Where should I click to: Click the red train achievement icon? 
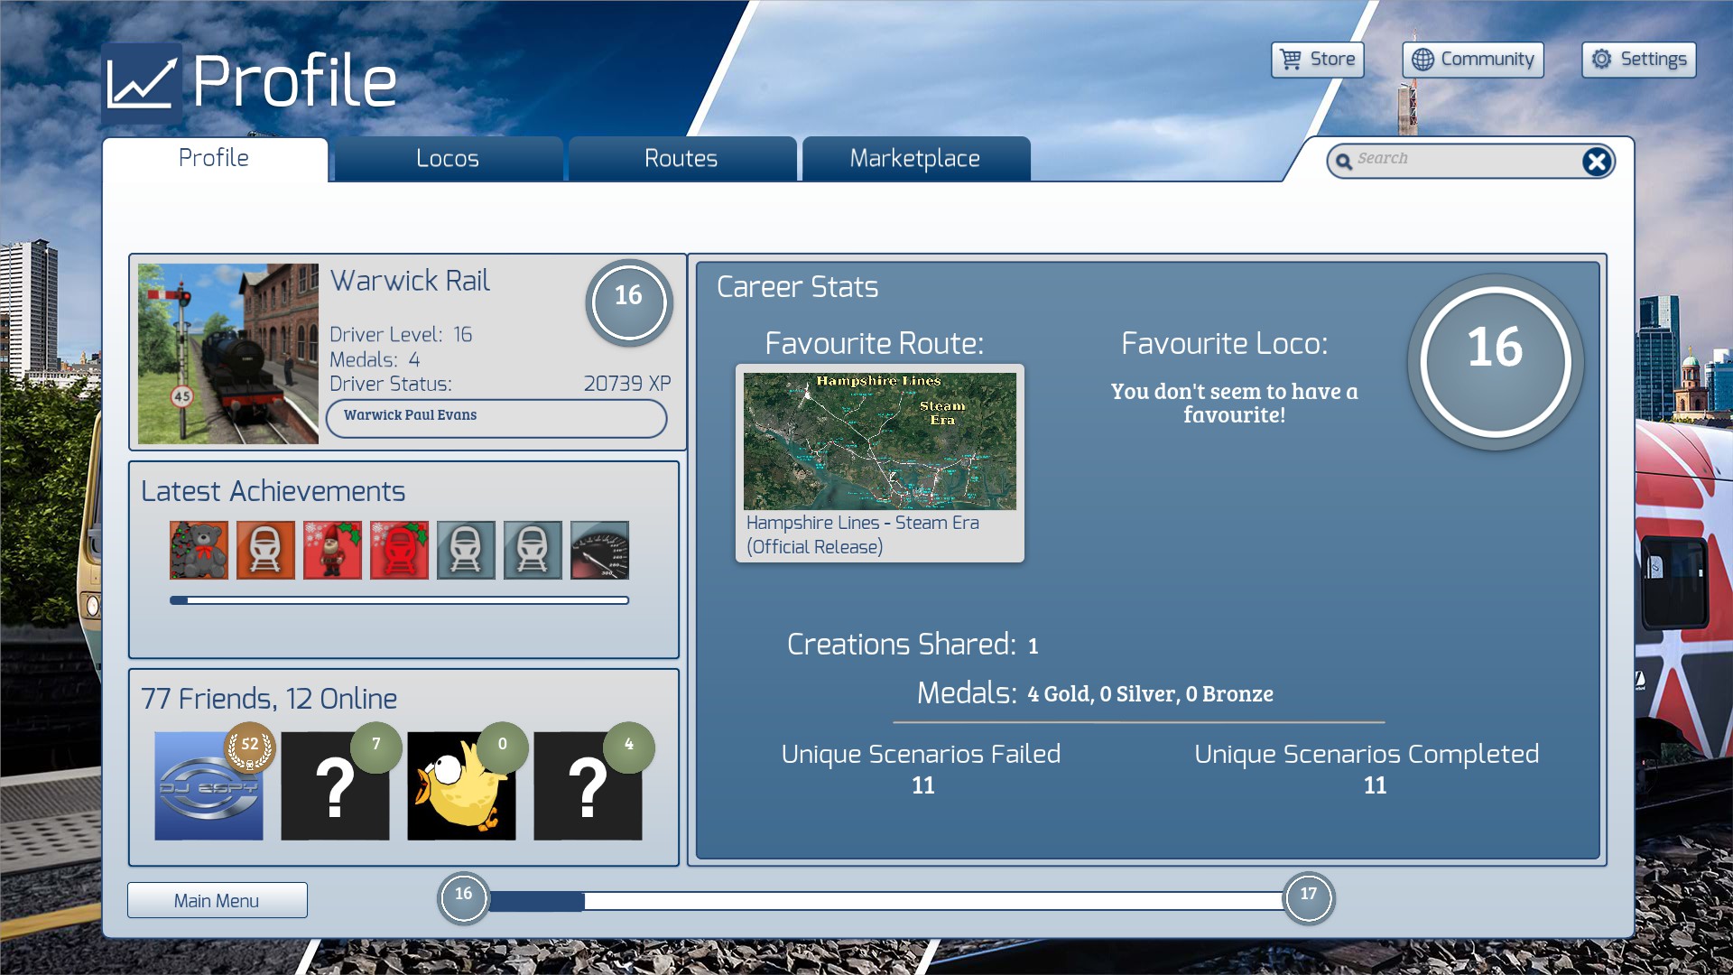pyautogui.click(x=399, y=550)
